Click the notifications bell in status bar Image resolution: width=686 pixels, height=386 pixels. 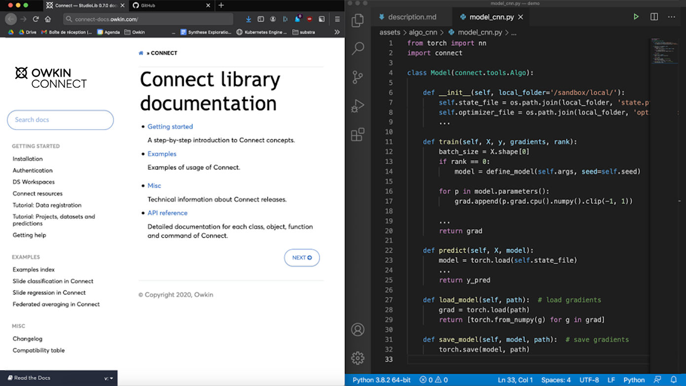[x=674, y=380]
